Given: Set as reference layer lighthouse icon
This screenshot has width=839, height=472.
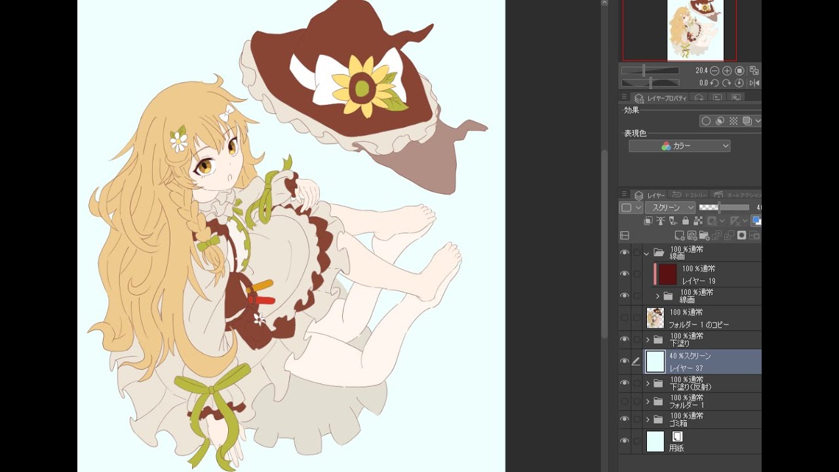Looking at the screenshot, I should click(x=661, y=221).
